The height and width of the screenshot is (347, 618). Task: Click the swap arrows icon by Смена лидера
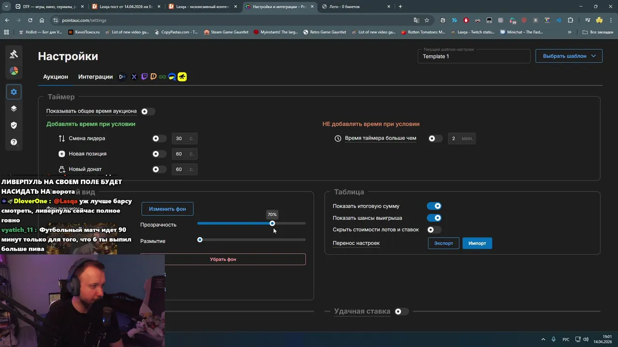pyautogui.click(x=62, y=138)
